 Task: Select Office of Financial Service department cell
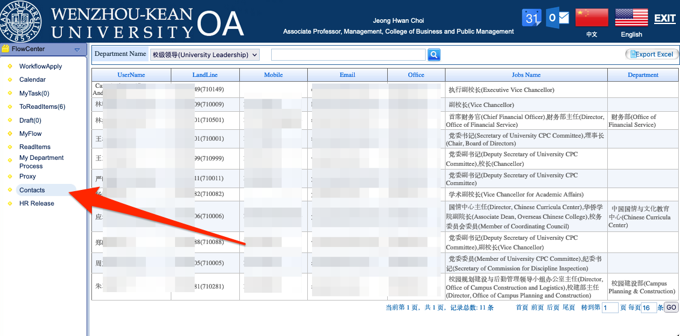click(643, 121)
